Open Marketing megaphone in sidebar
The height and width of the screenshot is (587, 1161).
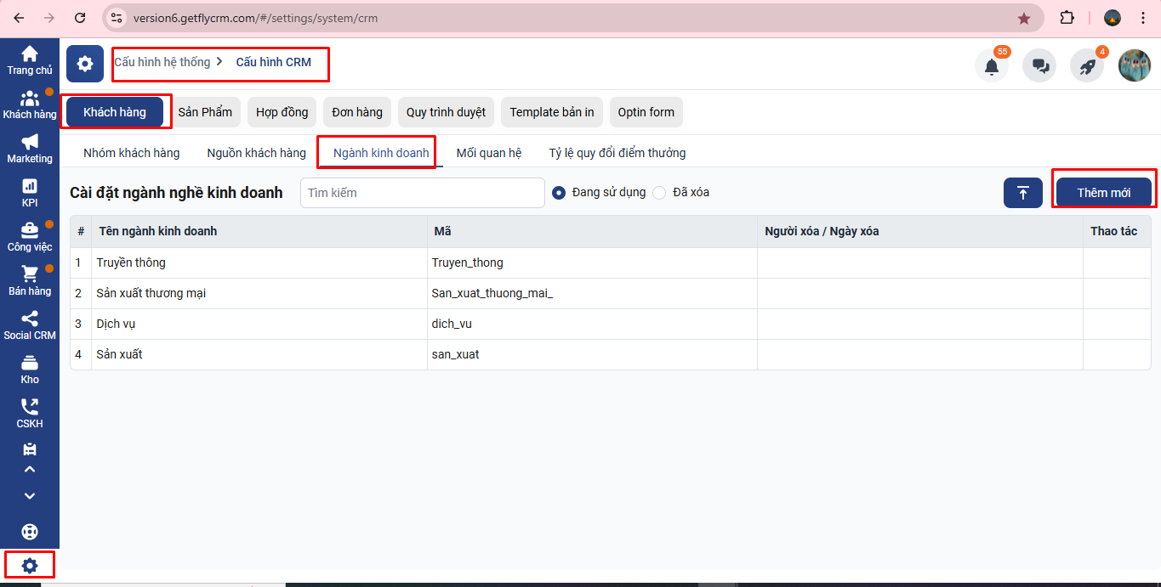30,148
